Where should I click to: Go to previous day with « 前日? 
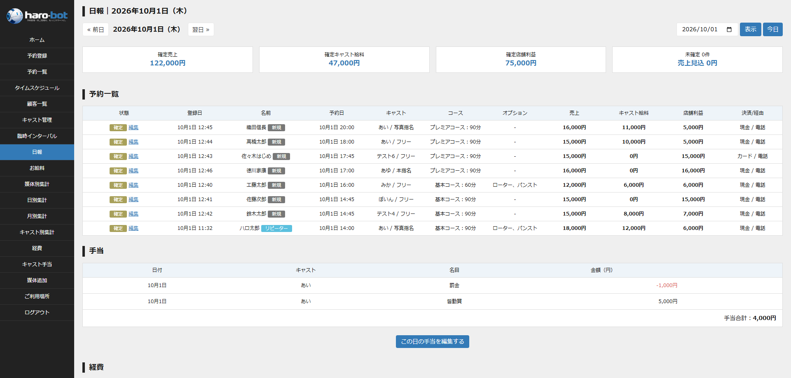pos(96,30)
